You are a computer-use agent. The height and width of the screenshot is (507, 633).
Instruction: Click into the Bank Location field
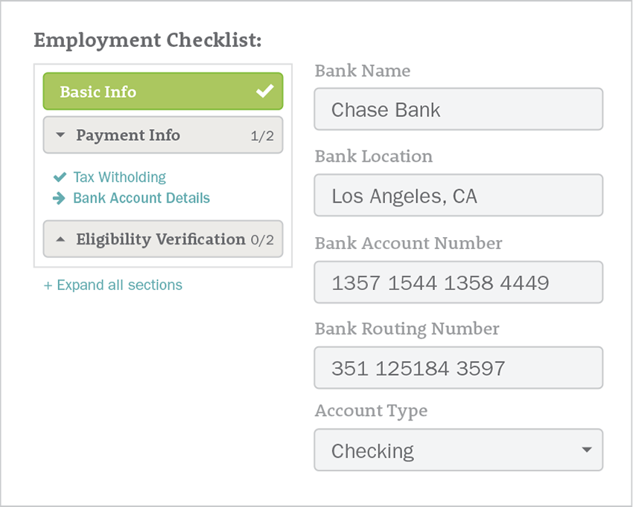coord(458,196)
